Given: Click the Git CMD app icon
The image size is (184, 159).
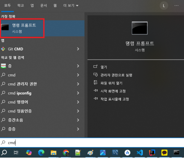Looking at the screenshot, I should [x=3, y=49].
